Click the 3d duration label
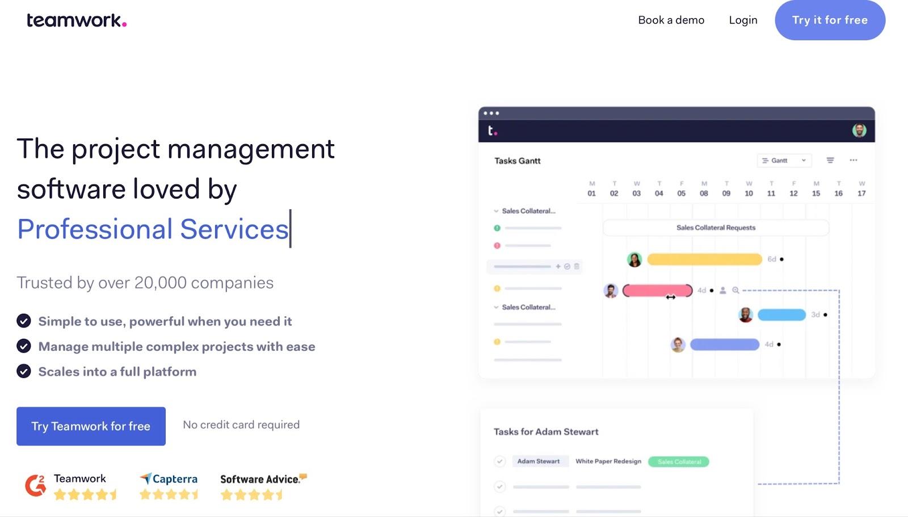Viewport: 908px width, 517px height. pyautogui.click(x=815, y=314)
